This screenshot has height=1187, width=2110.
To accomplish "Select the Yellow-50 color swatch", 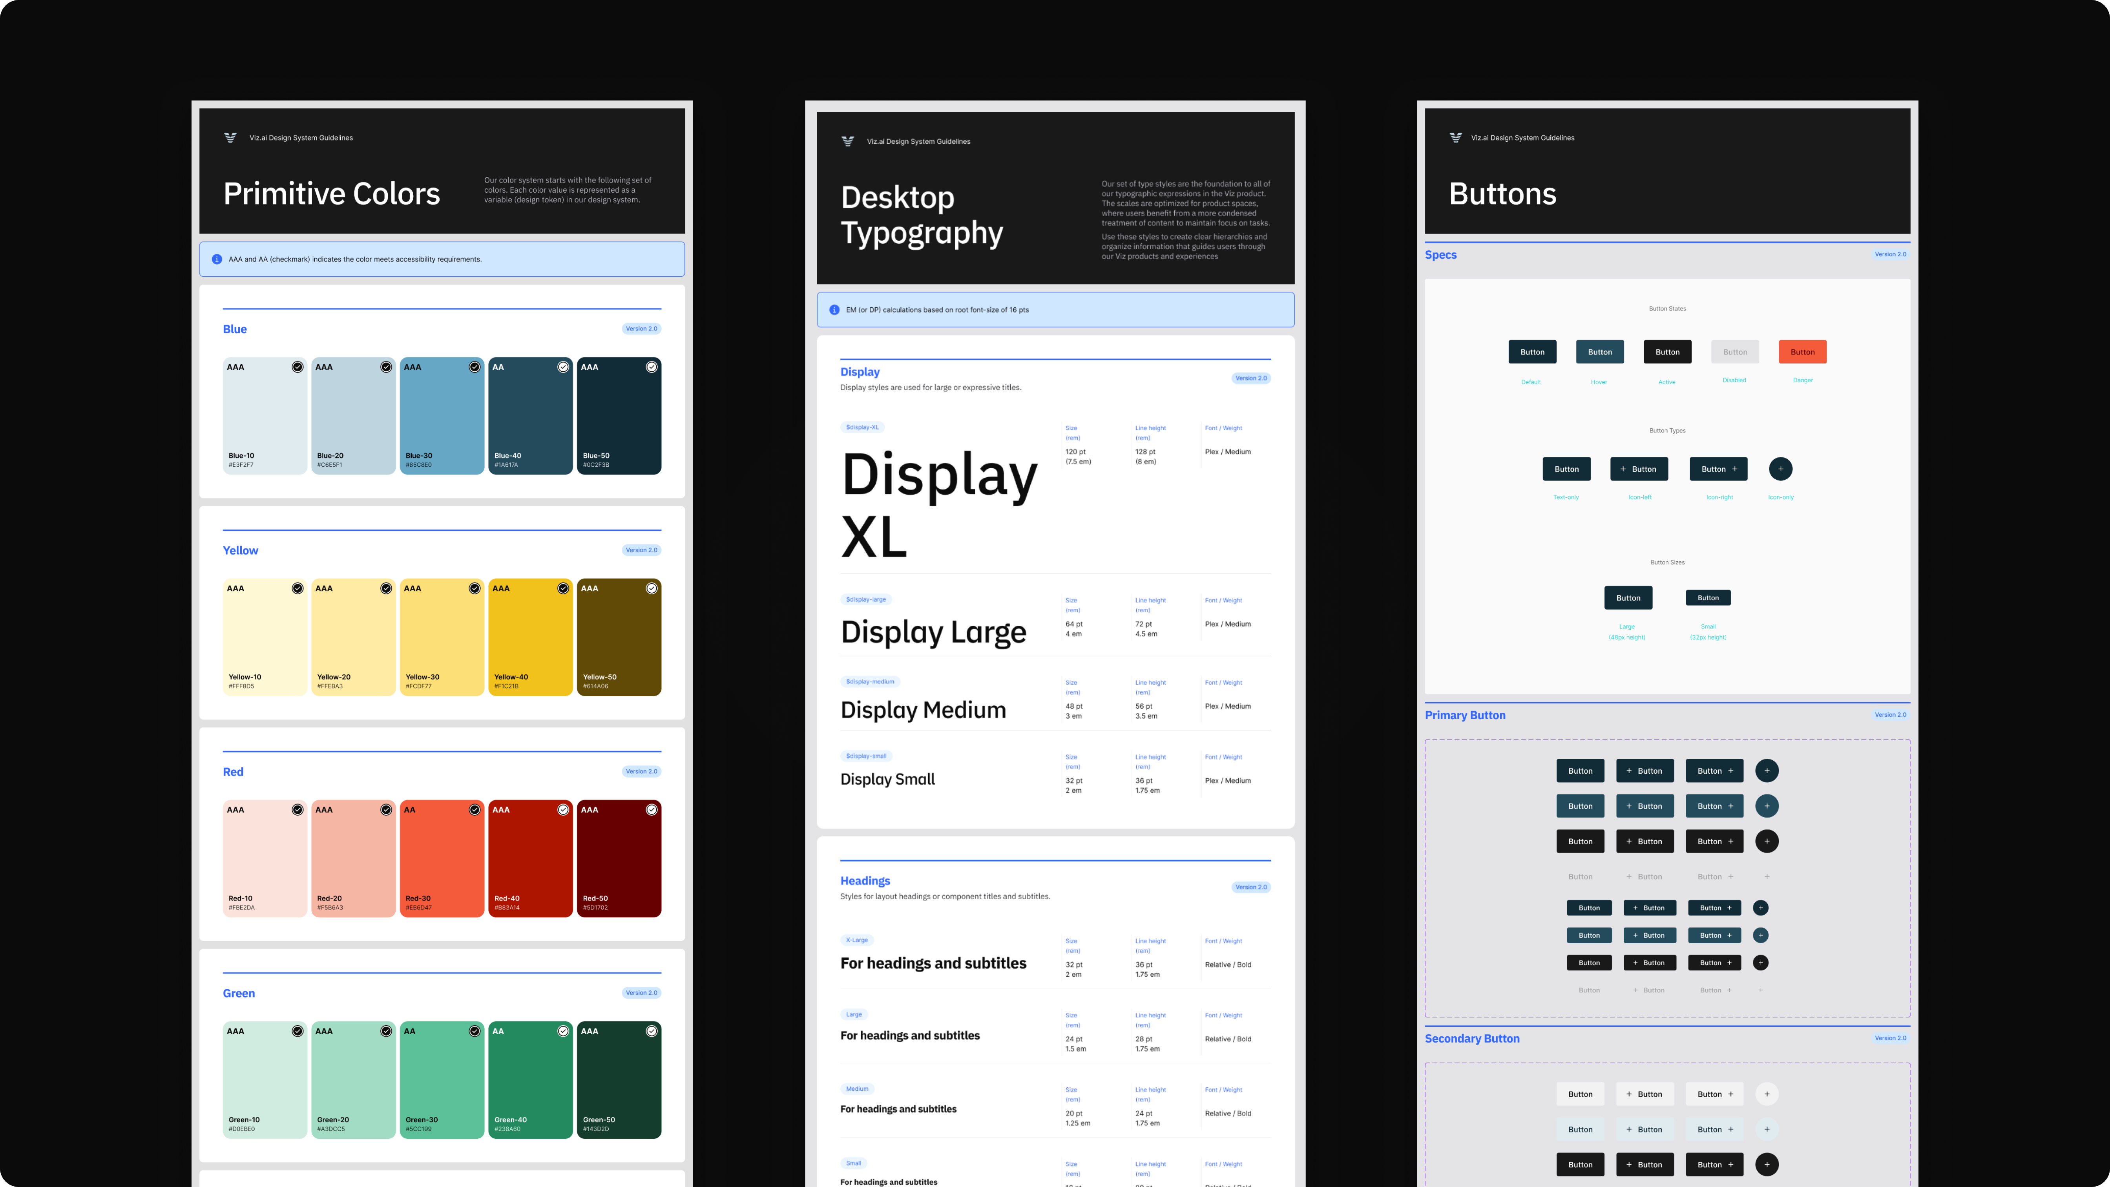I will click(x=619, y=637).
